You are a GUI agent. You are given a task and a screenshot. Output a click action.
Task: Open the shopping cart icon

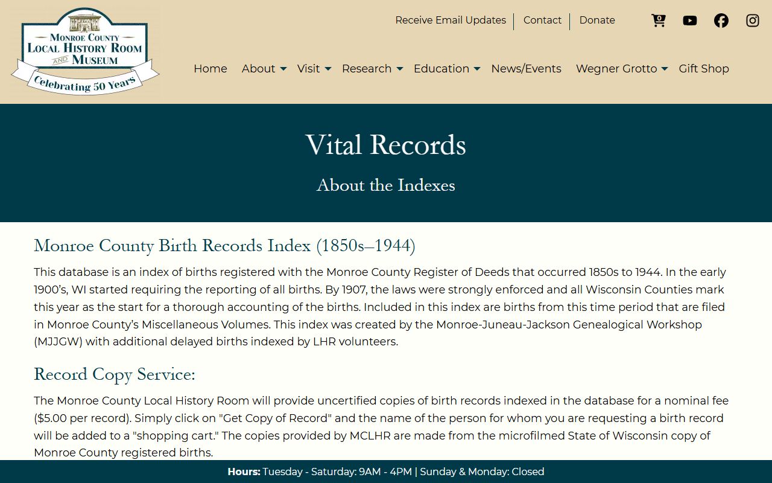[659, 21]
